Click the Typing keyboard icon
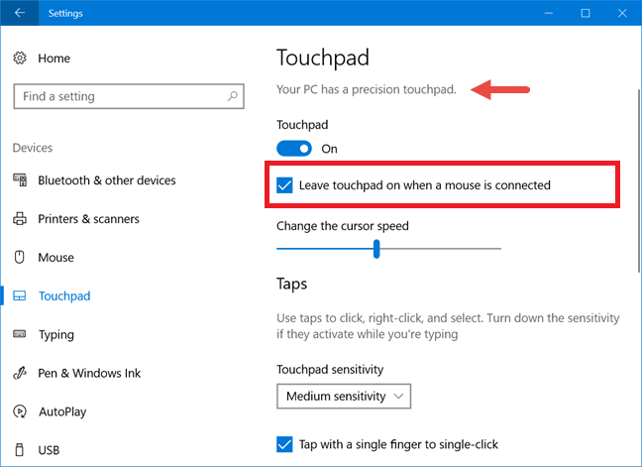642x467 pixels. click(x=20, y=335)
